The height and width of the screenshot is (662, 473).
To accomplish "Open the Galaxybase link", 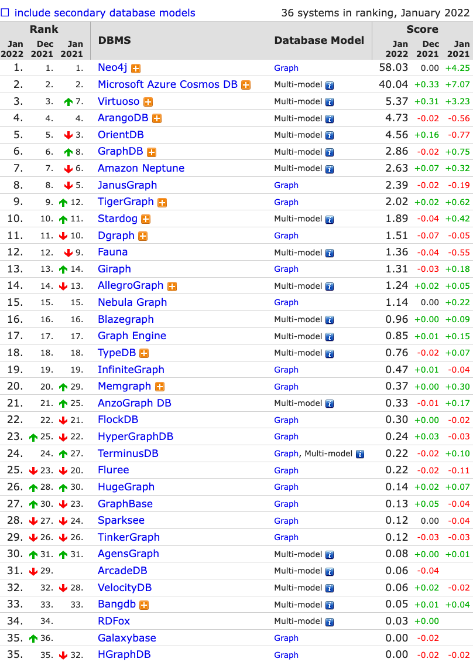I will click(x=127, y=638).
